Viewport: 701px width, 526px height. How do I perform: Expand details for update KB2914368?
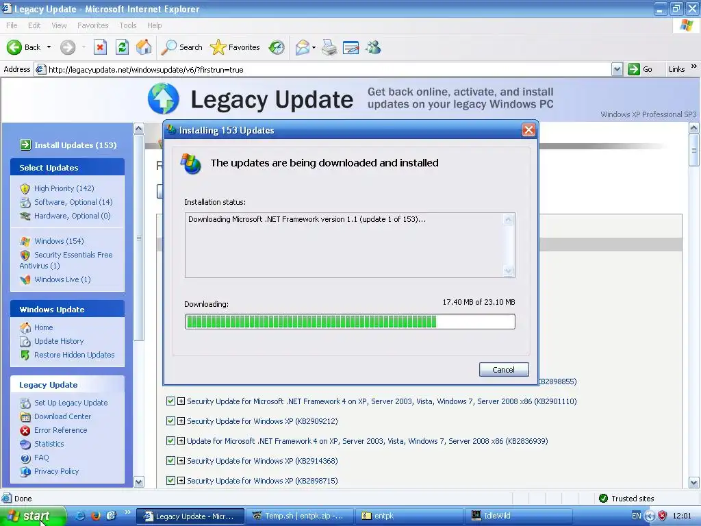tap(181, 460)
